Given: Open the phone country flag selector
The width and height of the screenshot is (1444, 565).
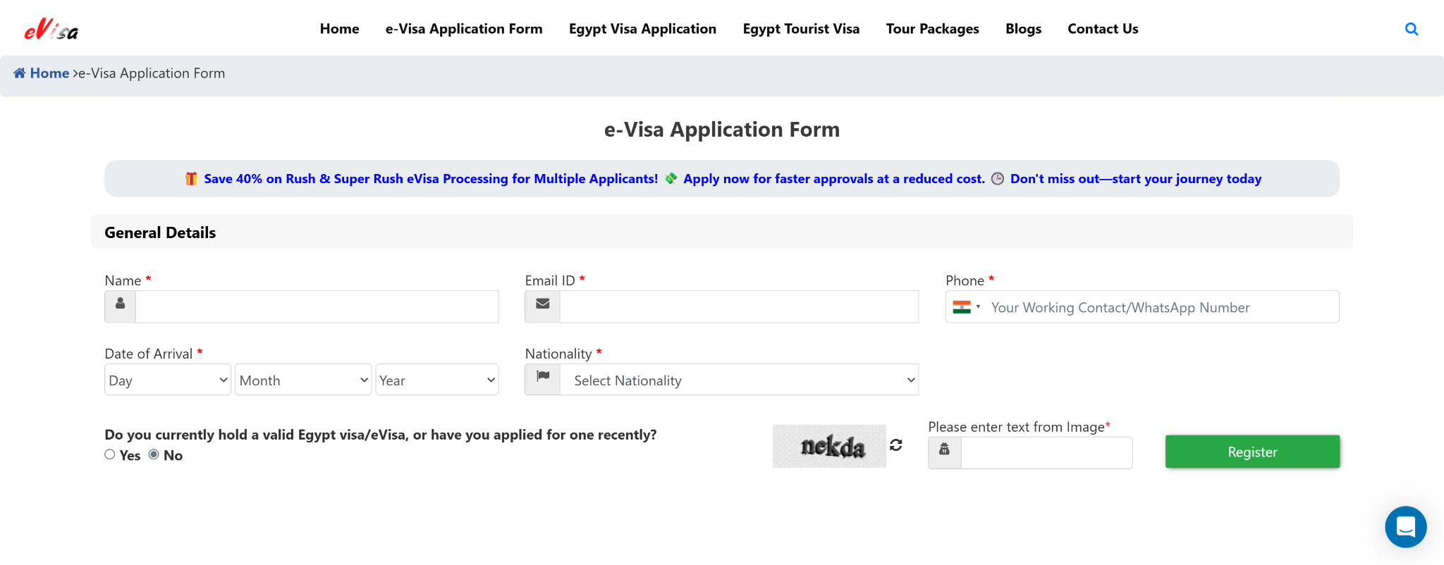Looking at the screenshot, I should (966, 307).
